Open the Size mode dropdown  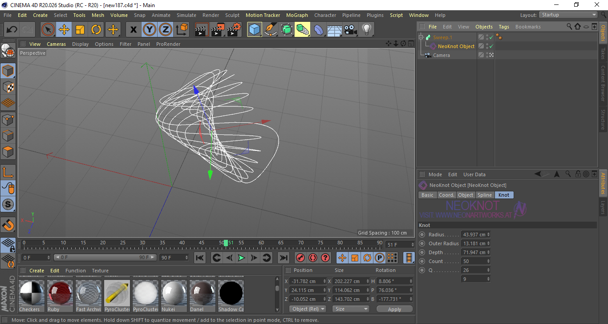click(351, 309)
